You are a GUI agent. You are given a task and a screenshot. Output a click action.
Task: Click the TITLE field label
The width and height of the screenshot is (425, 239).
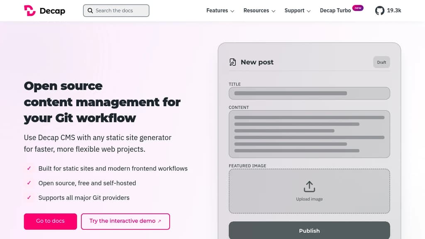pos(235,84)
